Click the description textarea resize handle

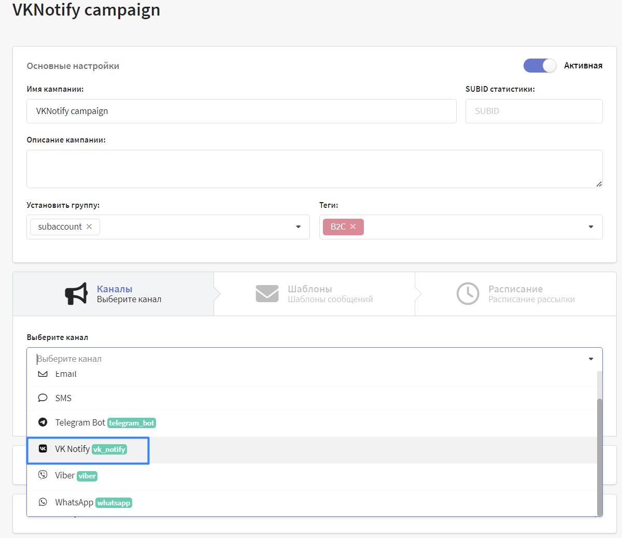point(599,184)
